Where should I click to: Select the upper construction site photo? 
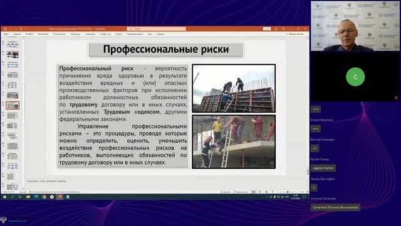(234, 89)
